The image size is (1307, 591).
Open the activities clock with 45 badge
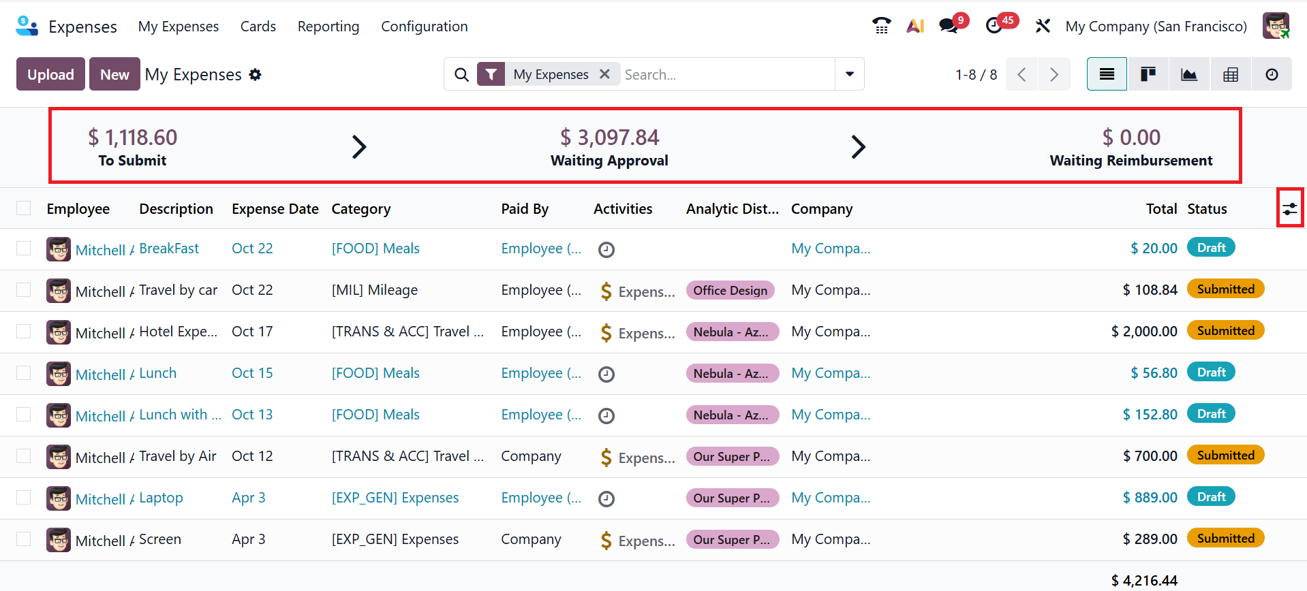point(995,26)
